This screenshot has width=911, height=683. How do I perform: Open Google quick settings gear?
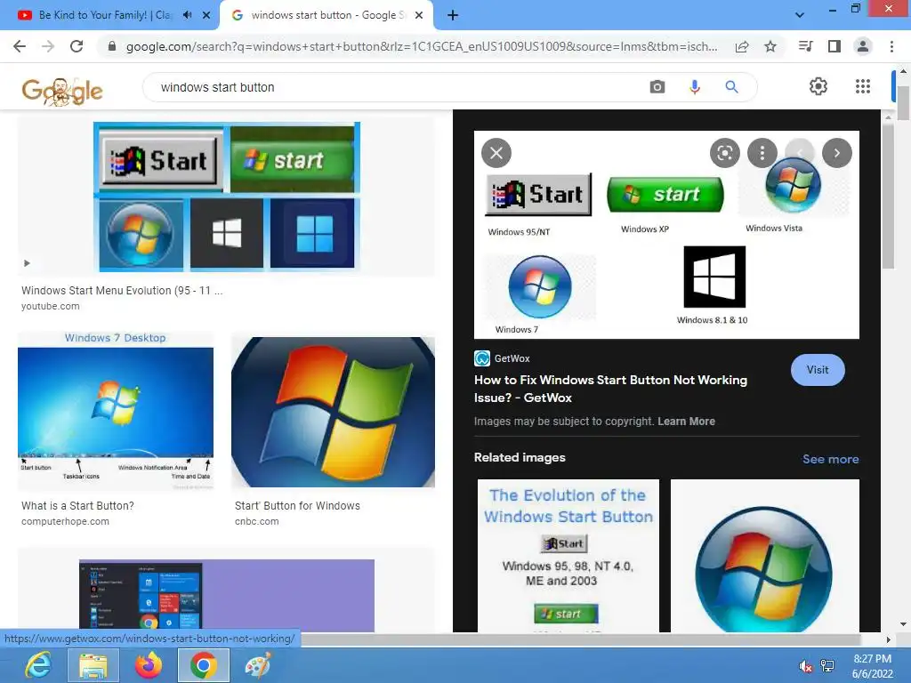click(x=818, y=86)
